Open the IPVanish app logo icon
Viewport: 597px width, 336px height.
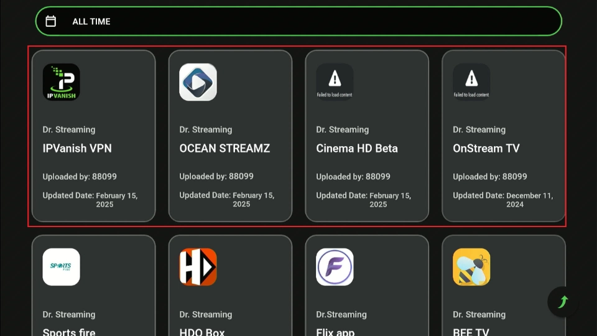(62, 82)
